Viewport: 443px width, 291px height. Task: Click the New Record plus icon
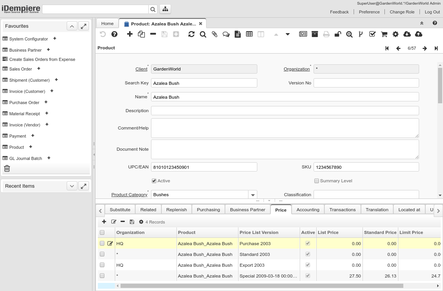(130, 34)
